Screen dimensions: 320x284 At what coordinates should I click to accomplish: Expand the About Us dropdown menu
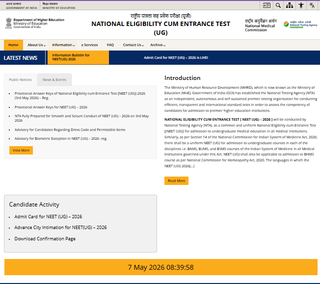coord(36,45)
